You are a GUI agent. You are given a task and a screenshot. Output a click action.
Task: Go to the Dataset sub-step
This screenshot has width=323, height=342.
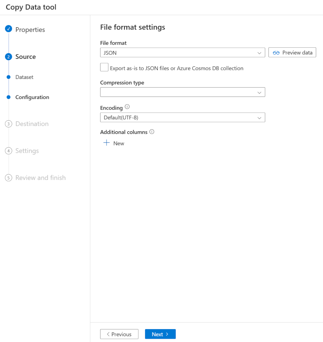click(x=24, y=77)
